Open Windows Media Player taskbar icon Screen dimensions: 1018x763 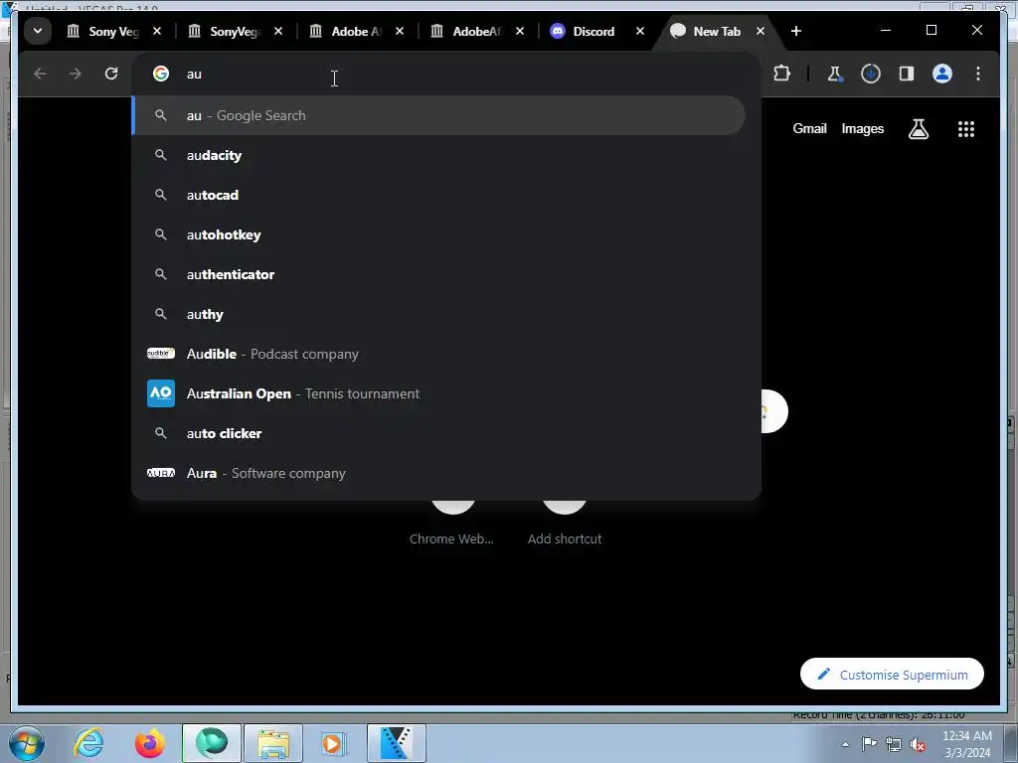pyautogui.click(x=334, y=743)
